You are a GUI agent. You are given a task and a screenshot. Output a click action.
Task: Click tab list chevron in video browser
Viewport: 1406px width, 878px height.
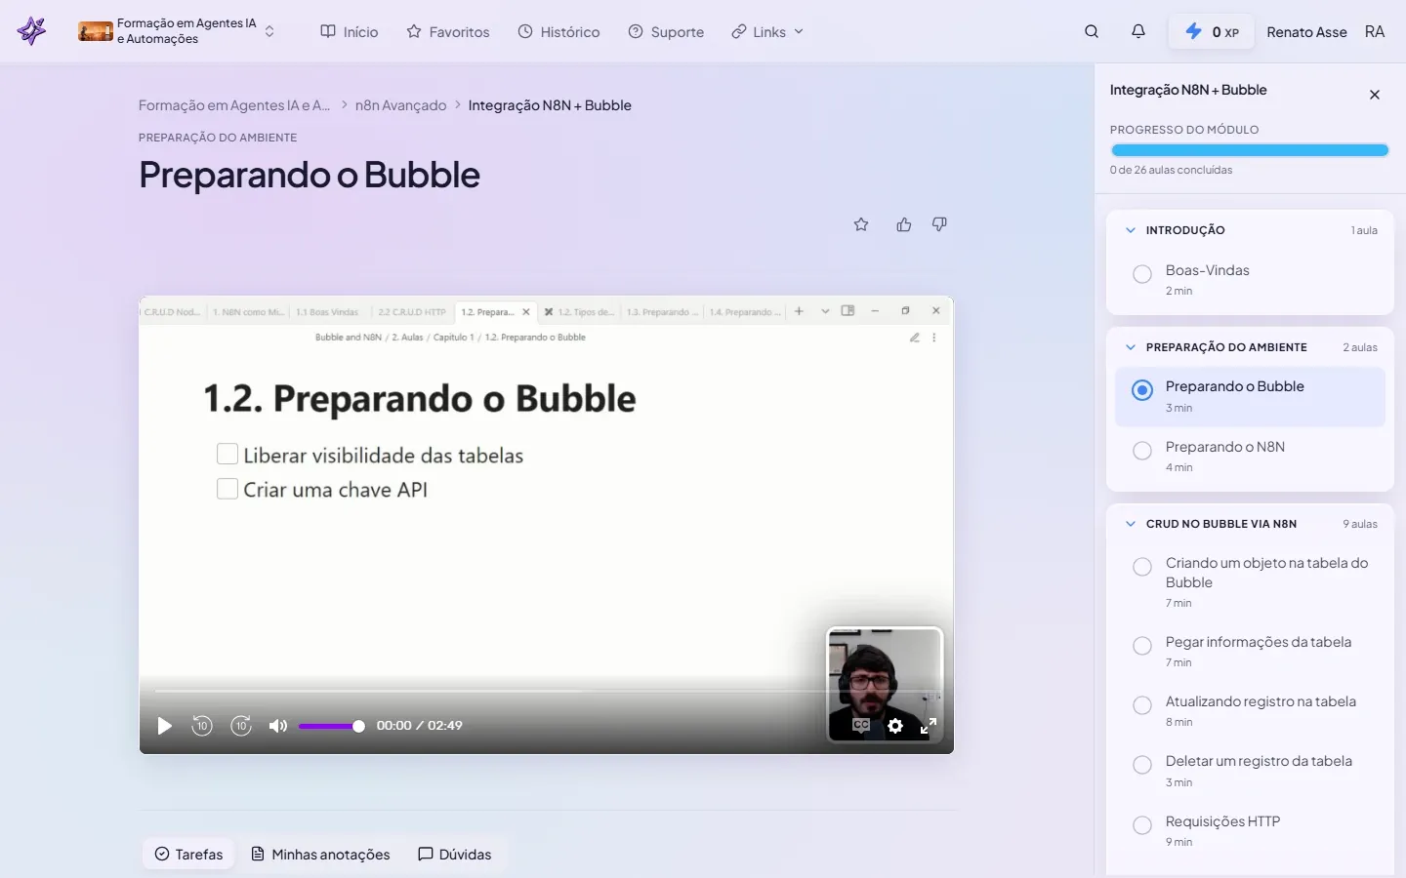click(x=825, y=311)
